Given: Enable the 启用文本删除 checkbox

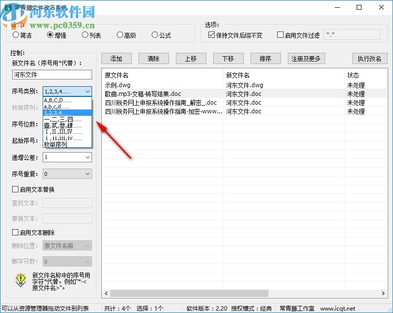Looking at the screenshot, I should 15,232.
